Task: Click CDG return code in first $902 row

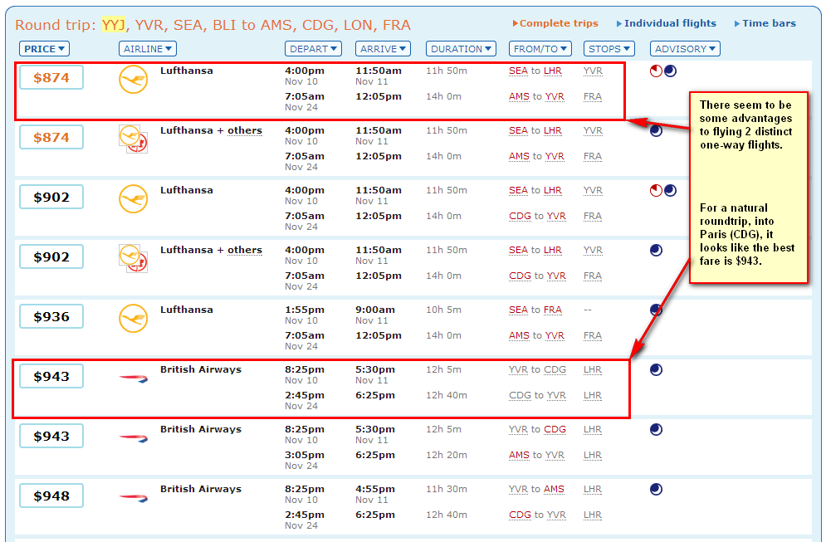Action: [x=520, y=217]
